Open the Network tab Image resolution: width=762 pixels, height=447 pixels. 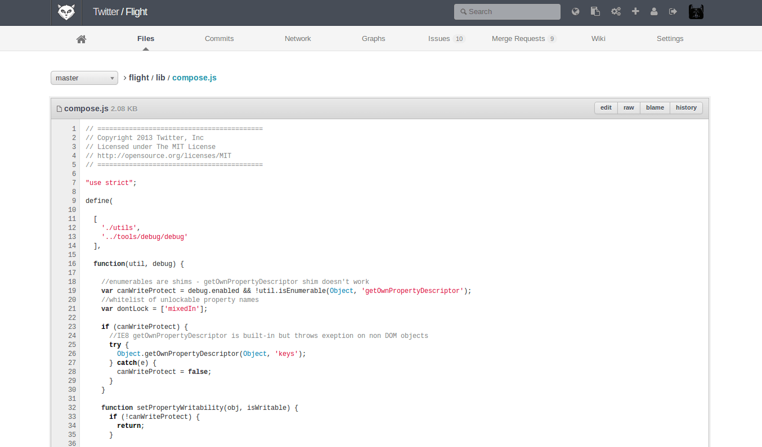pos(298,39)
